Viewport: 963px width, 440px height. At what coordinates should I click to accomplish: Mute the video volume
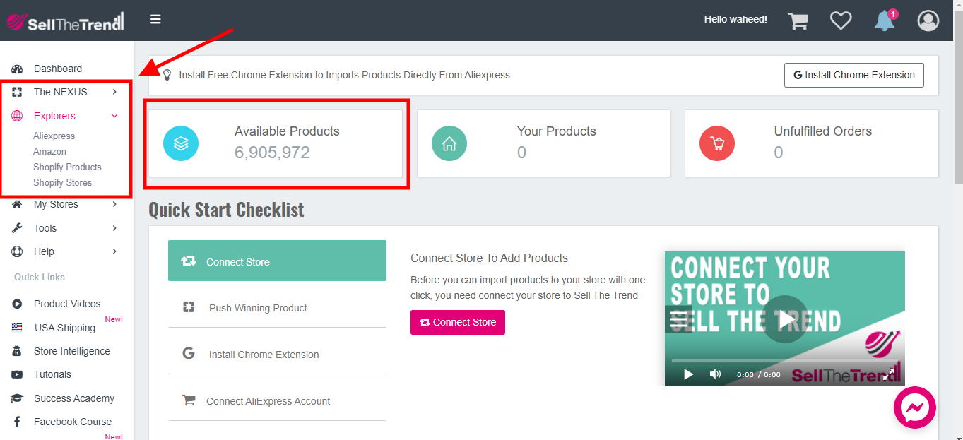tap(715, 374)
